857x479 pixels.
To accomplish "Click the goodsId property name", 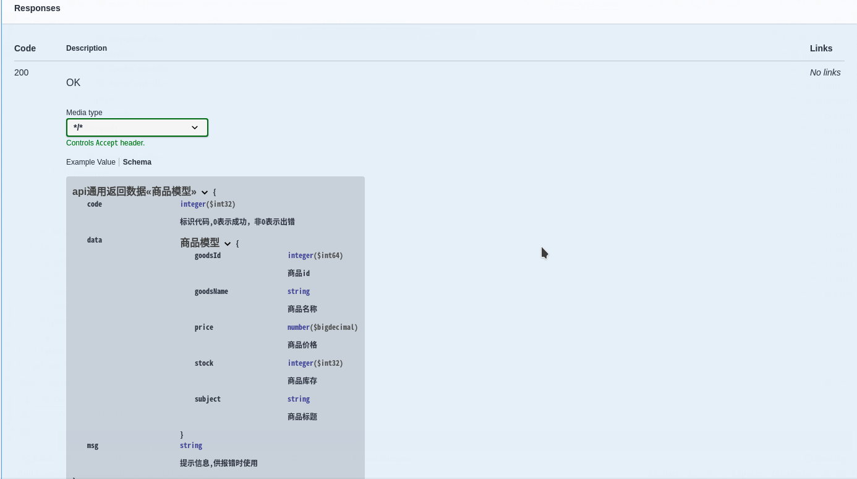I will pyautogui.click(x=207, y=255).
